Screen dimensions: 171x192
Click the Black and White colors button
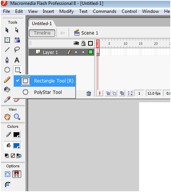(x=7, y=156)
